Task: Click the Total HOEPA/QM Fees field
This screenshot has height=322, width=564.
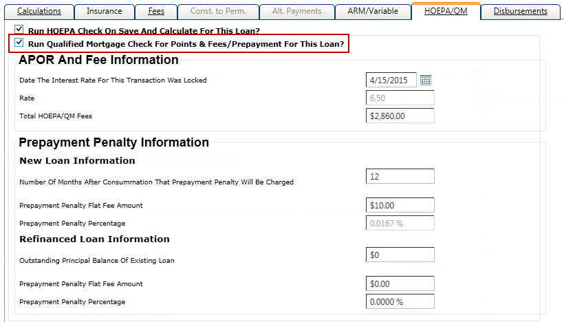Action: pyautogui.click(x=400, y=116)
